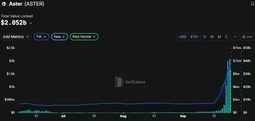Click the Aster logo icon
Screen dimensions: 255x121
4,4
